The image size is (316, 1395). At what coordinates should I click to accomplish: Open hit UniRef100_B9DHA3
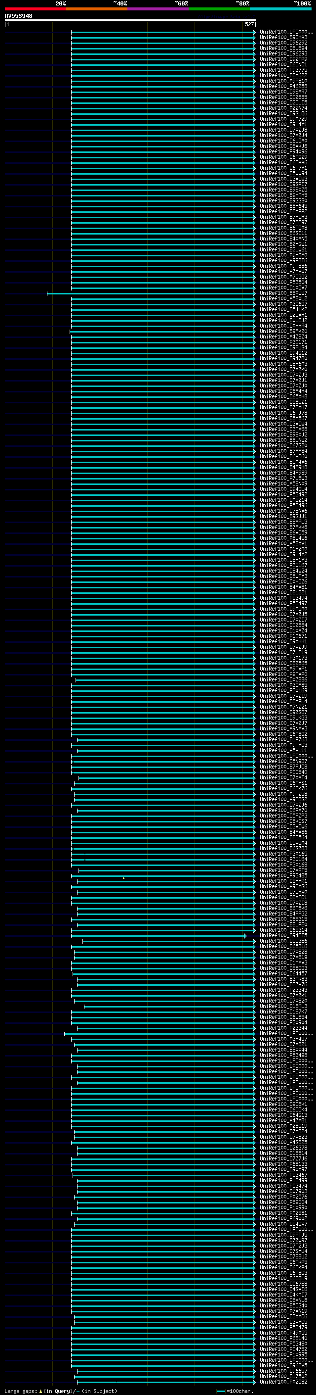pos(283,38)
